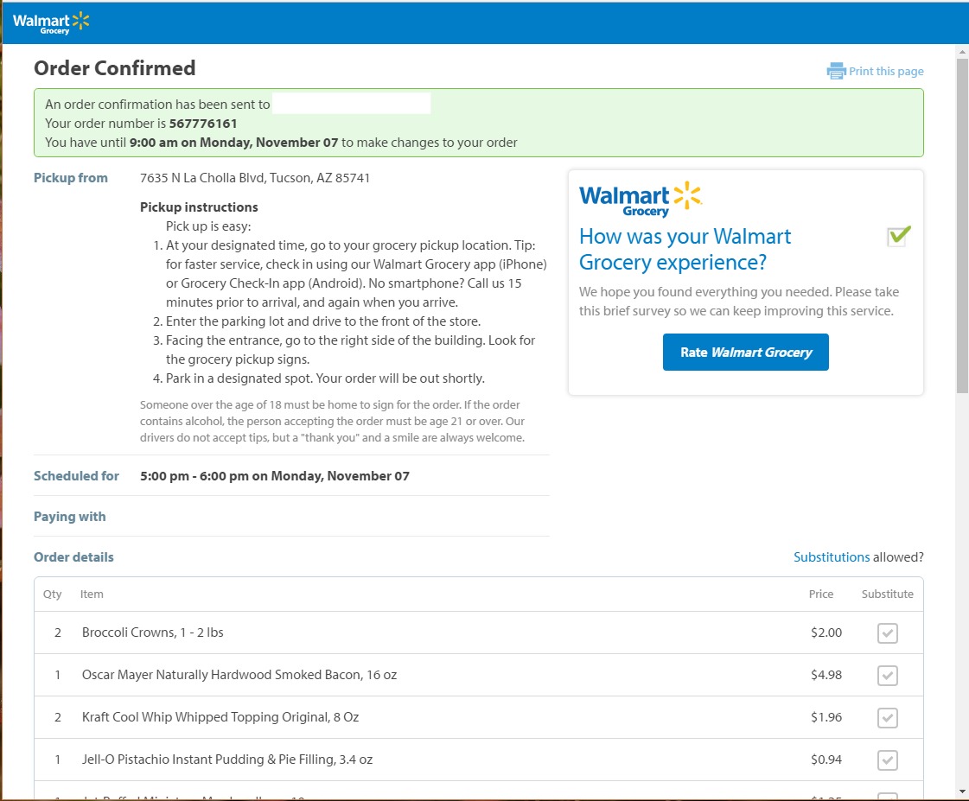Viewport: 969px width, 801px height.
Task: Toggle substitute checkbox for Jell-O Pistachio Pudding
Action: tap(887, 760)
